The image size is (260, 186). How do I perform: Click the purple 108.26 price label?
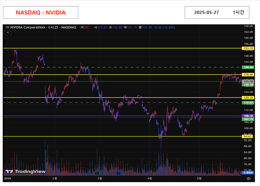[248, 116]
